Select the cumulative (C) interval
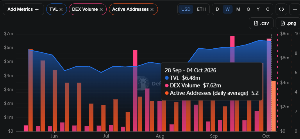Viewport: 300px width, 139px height. pyautogui.click(x=268, y=9)
